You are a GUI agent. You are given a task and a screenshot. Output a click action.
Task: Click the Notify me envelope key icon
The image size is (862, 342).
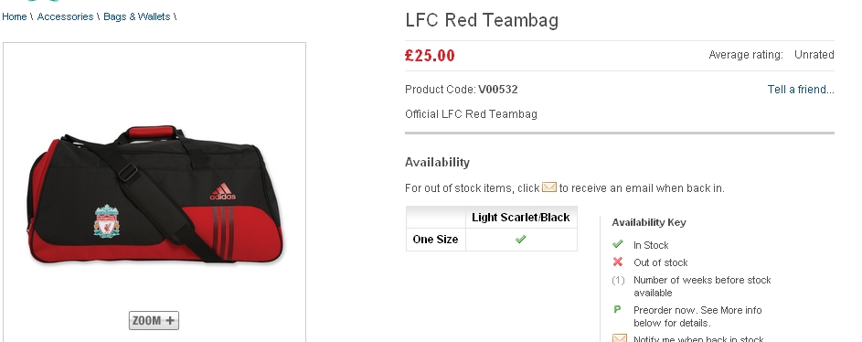pos(619,338)
